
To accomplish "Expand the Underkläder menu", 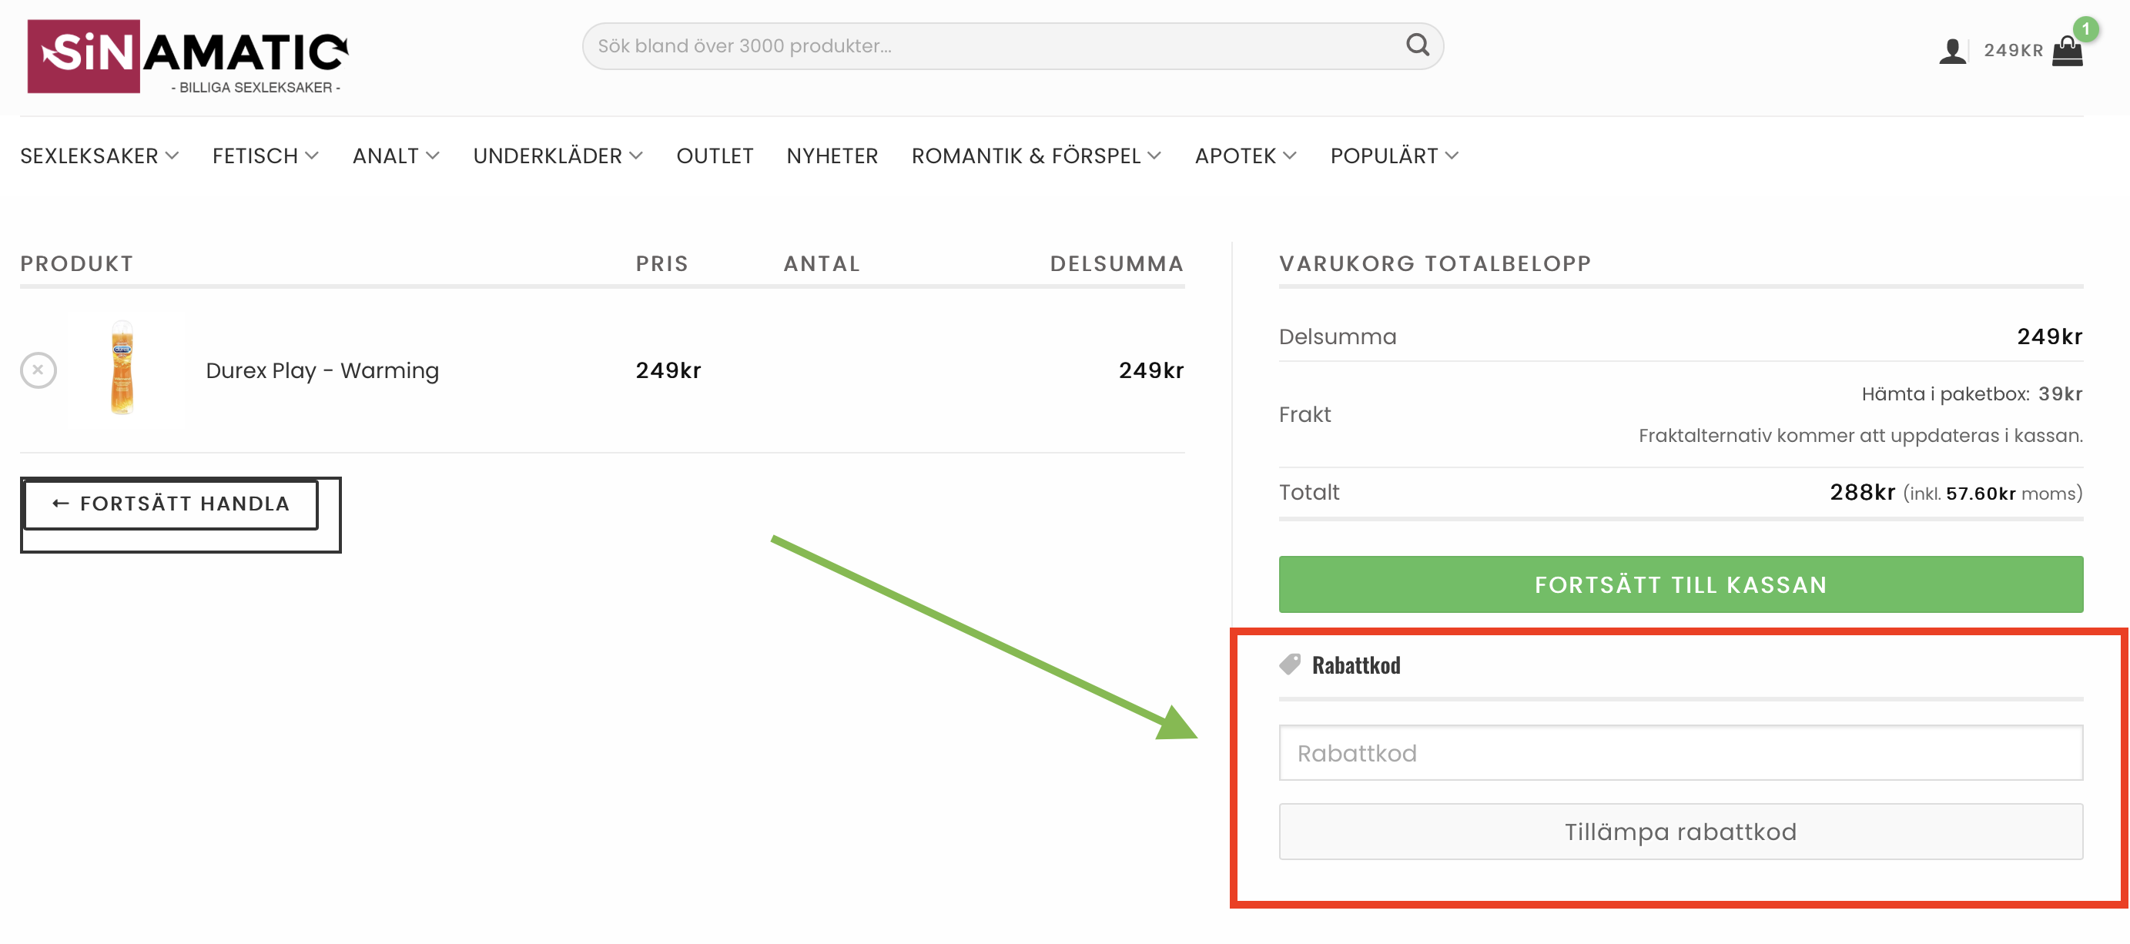I will [558, 156].
